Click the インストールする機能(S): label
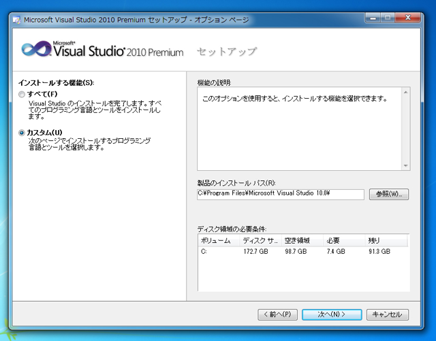The height and width of the screenshot is (341, 436). [56, 83]
